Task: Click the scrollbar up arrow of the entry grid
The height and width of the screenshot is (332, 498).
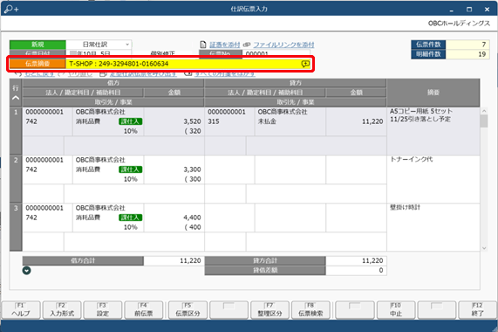Action: [484, 111]
